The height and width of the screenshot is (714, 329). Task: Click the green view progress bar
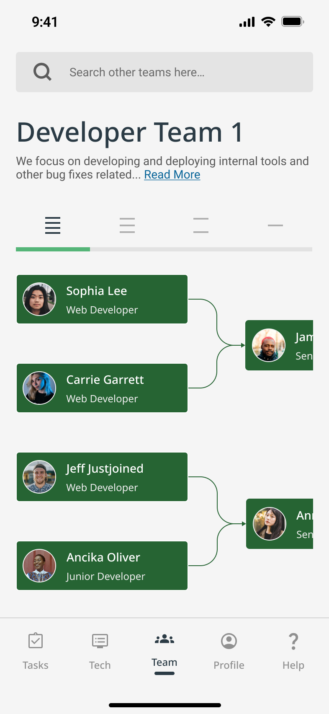click(x=53, y=249)
